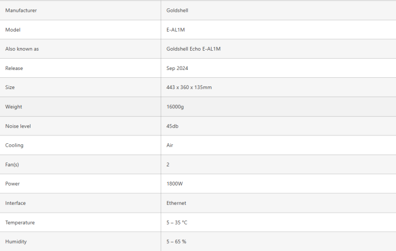Click the Noise level label

(x=18, y=126)
